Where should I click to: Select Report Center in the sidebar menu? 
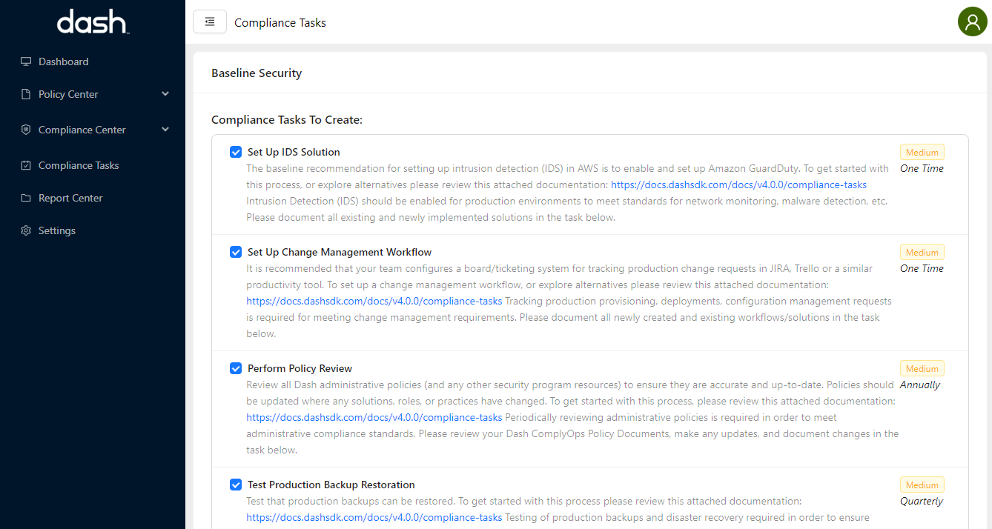(71, 197)
